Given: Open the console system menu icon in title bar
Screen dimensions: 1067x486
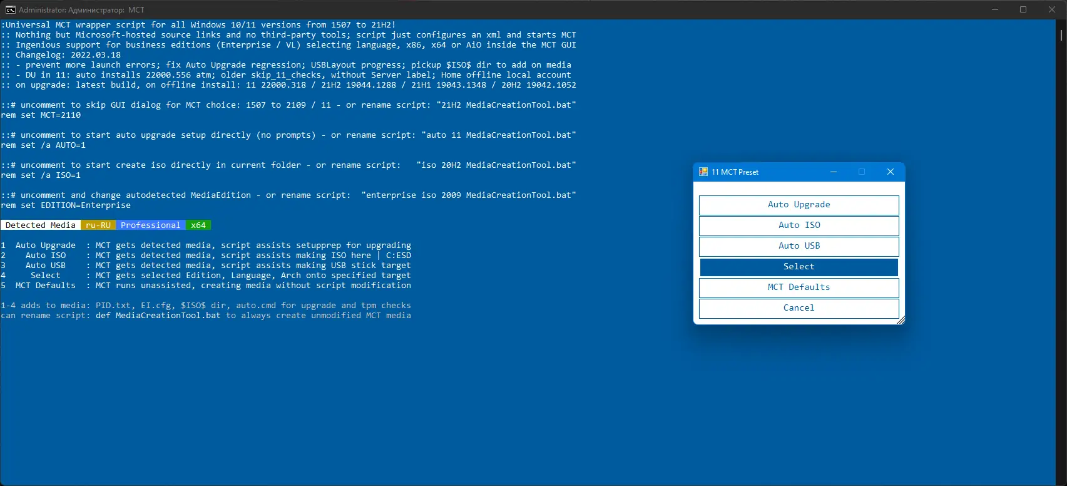Looking at the screenshot, I should pos(11,10).
